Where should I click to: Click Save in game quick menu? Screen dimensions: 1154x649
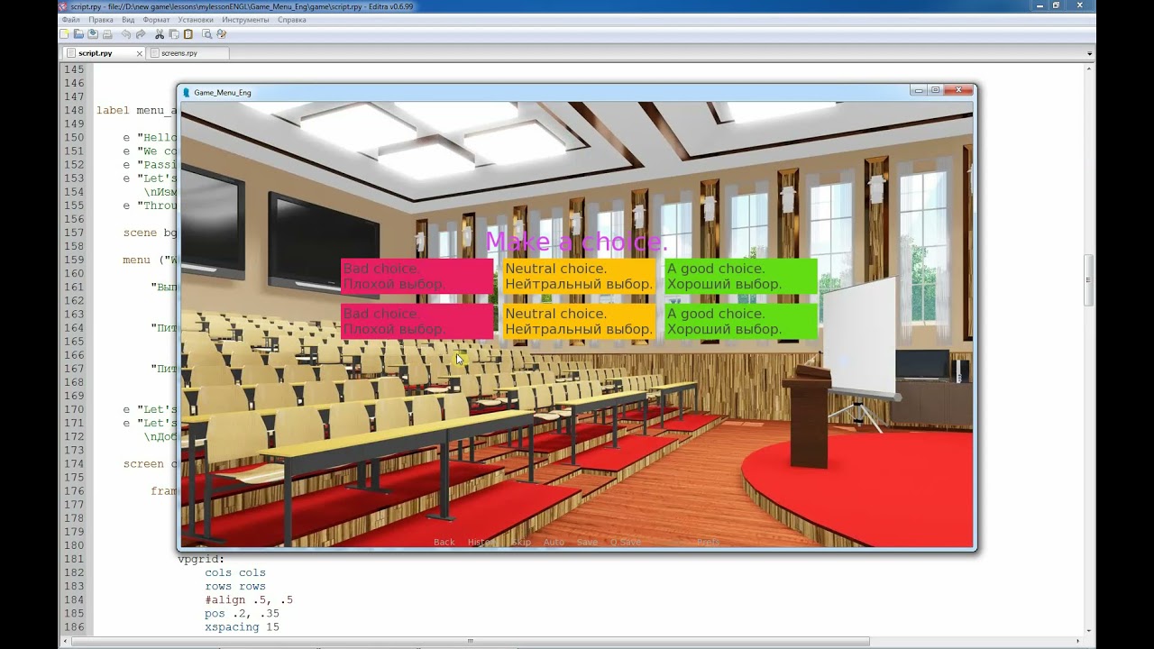(x=587, y=542)
